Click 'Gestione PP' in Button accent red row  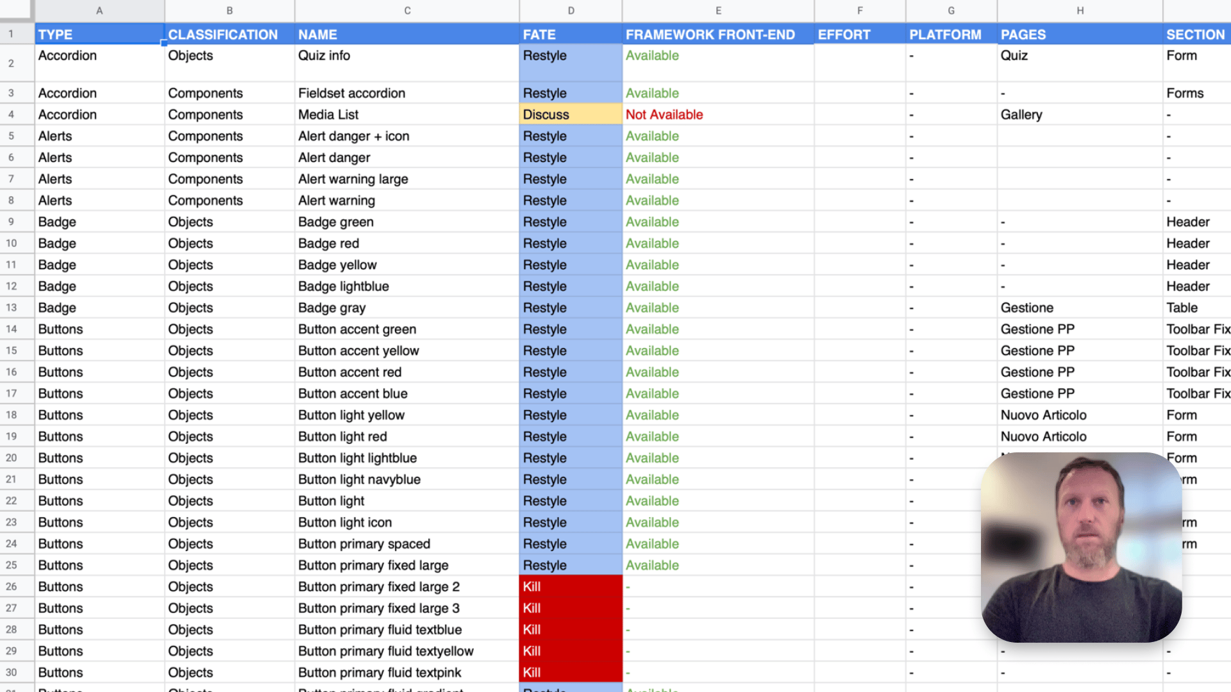click(x=1037, y=372)
